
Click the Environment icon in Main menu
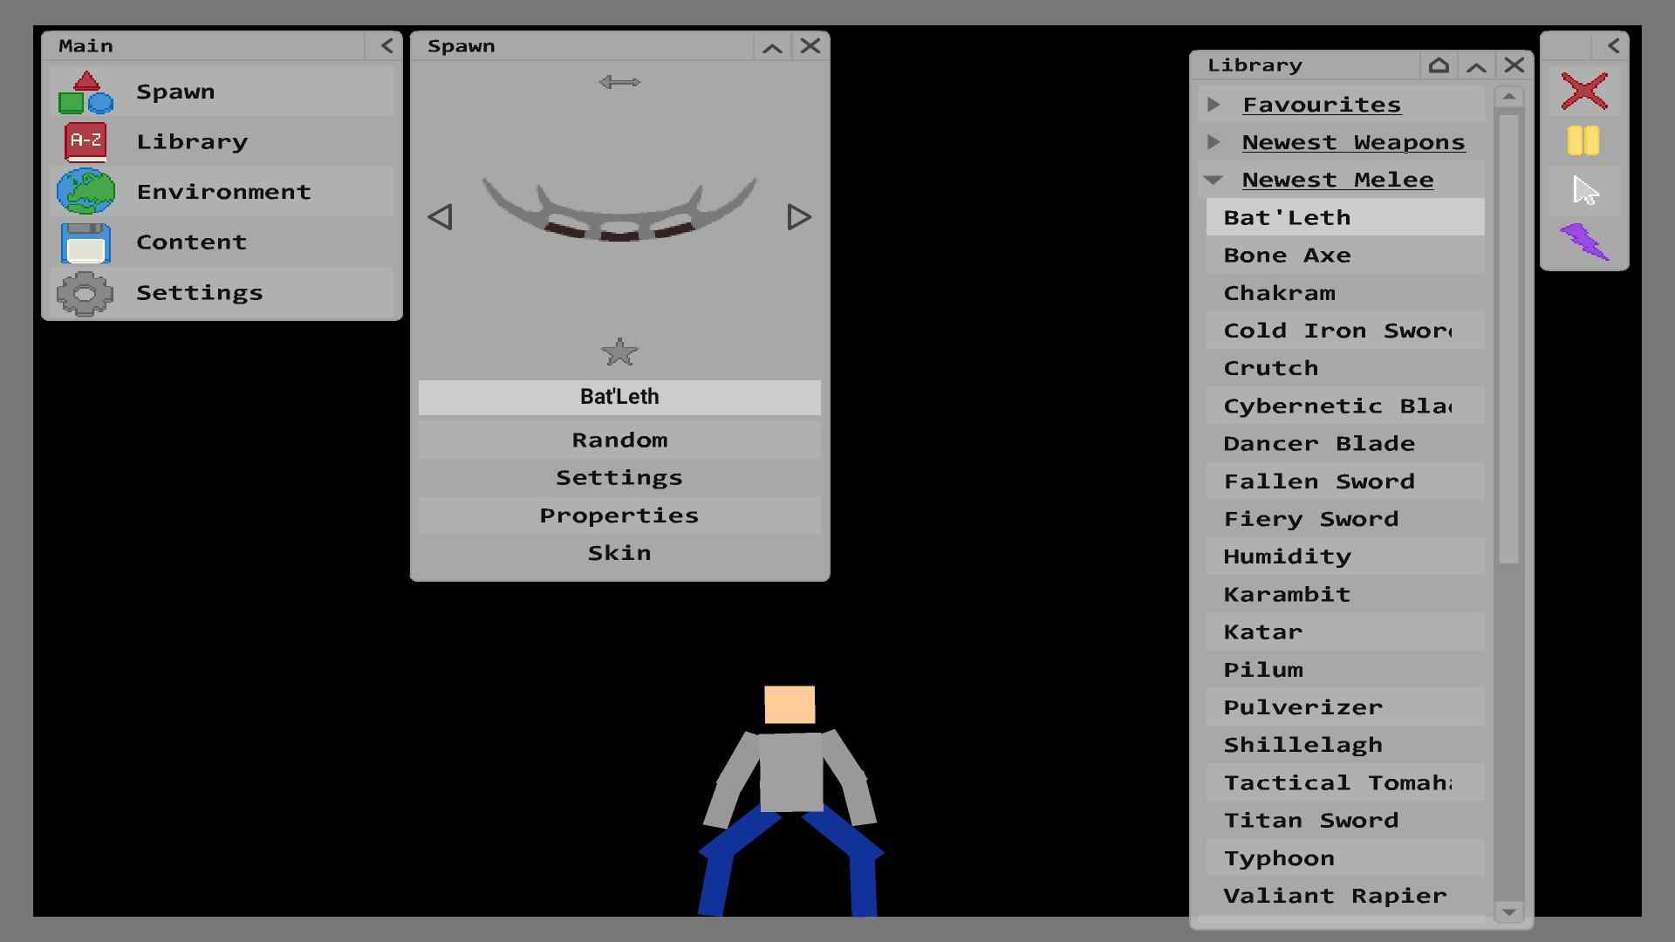click(x=86, y=191)
